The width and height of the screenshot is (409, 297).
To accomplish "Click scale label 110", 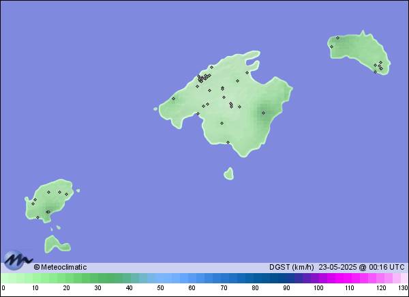I will (350, 288).
